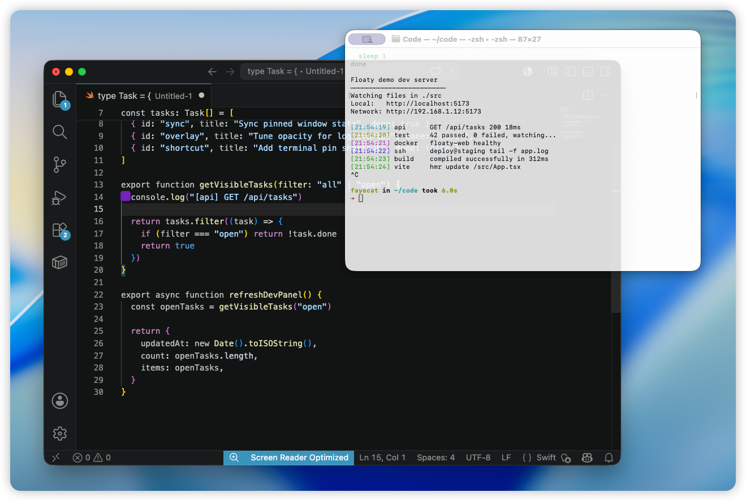Click the Copilot status icon next to Swift
The width and height of the screenshot is (746, 501).
click(566, 458)
